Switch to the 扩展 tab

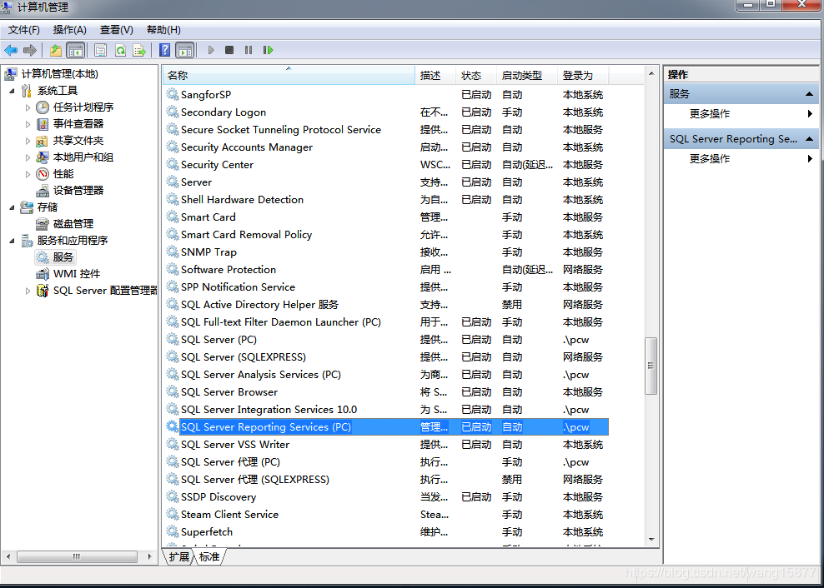point(178,557)
